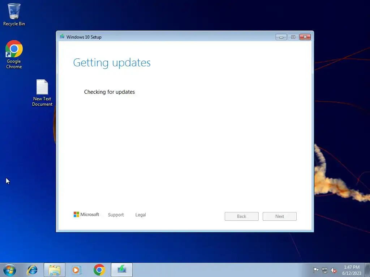
Task: Click the 'Getting updates' heading
Action: point(112,63)
